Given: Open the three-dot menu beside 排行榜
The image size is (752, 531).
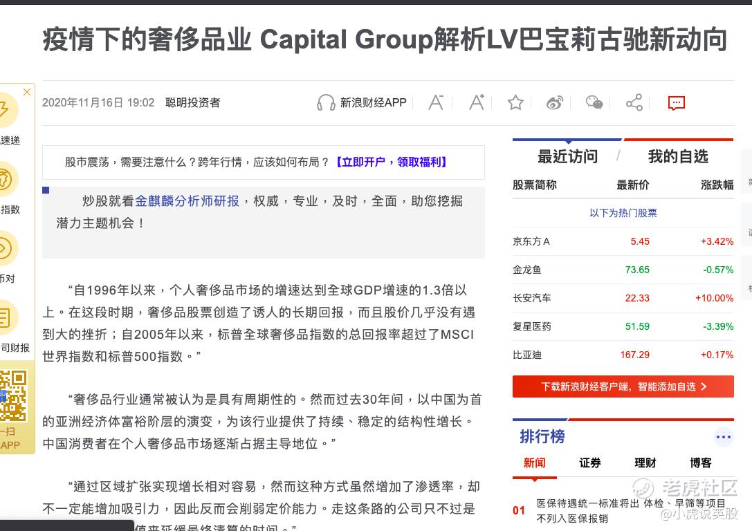Looking at the screenshot, I should (x=723, y=436).
